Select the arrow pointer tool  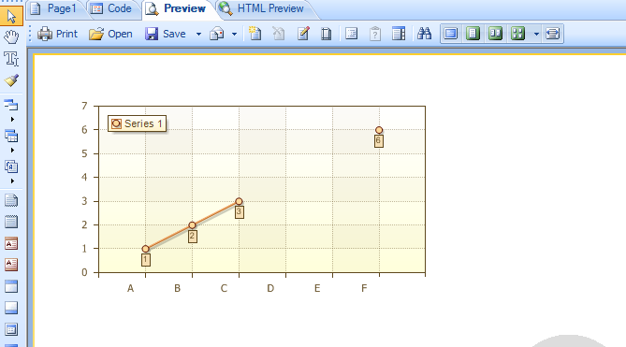tap(11, 16)
